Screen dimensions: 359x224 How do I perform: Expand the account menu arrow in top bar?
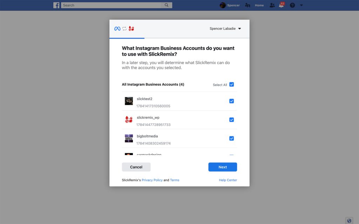[301, 5]
